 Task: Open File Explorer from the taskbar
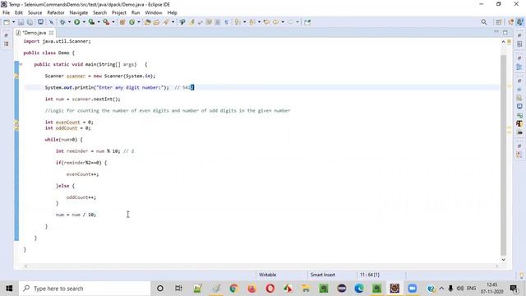tap(306, 289)
